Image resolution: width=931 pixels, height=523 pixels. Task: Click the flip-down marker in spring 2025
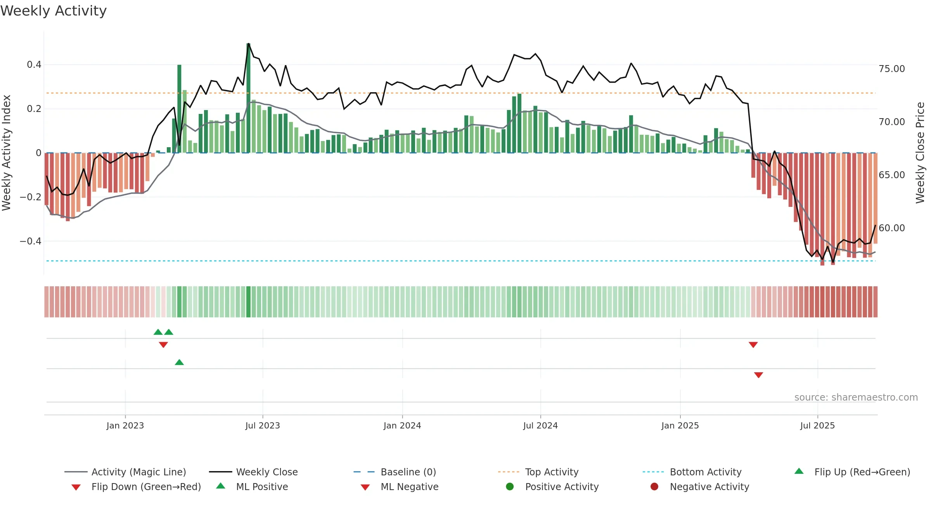click(753, 345)
